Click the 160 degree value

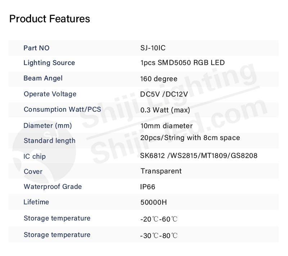pyautogui.click(x=159, y=79)
